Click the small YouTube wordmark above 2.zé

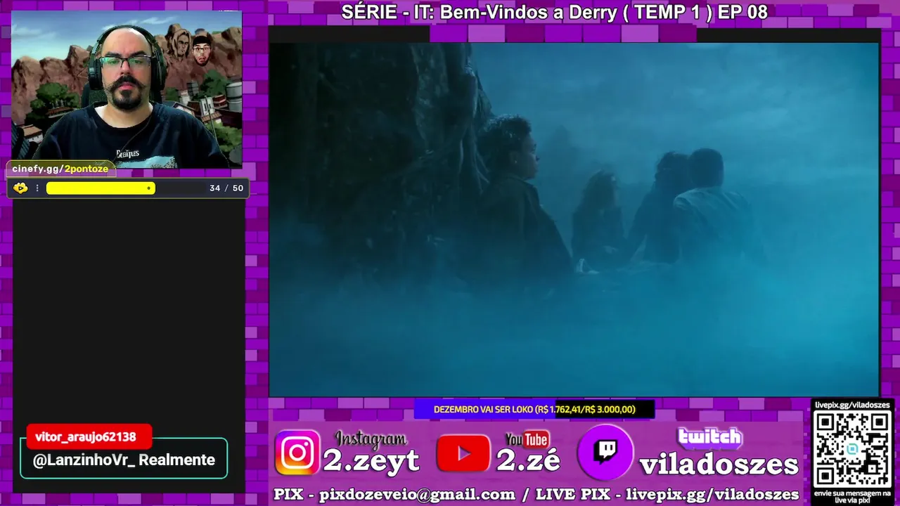(x=527, y=439)
